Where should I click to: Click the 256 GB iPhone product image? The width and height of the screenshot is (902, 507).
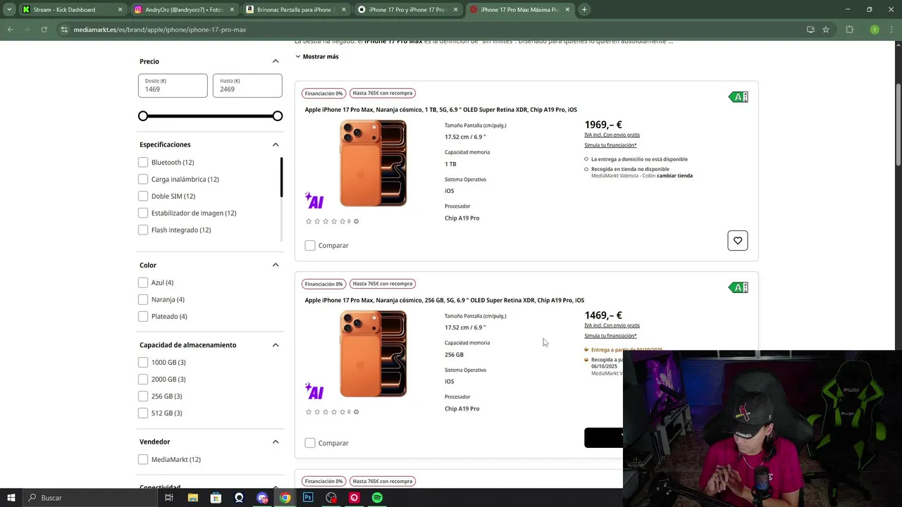tap(373, 353)
